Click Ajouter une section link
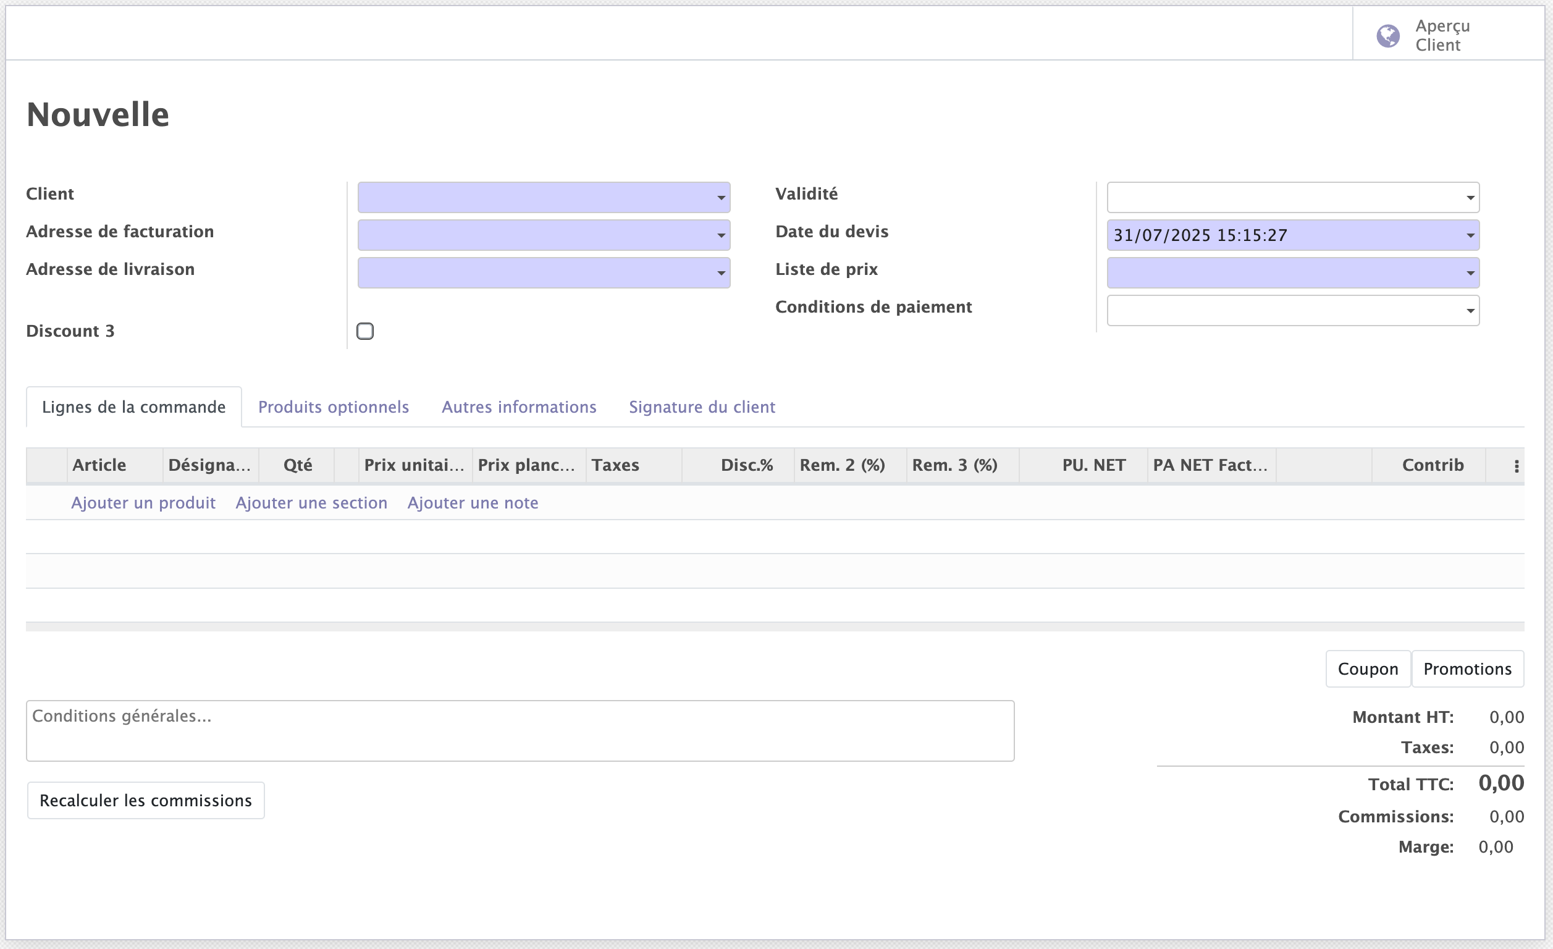1553x949 pixels. (x=311, y=503)
